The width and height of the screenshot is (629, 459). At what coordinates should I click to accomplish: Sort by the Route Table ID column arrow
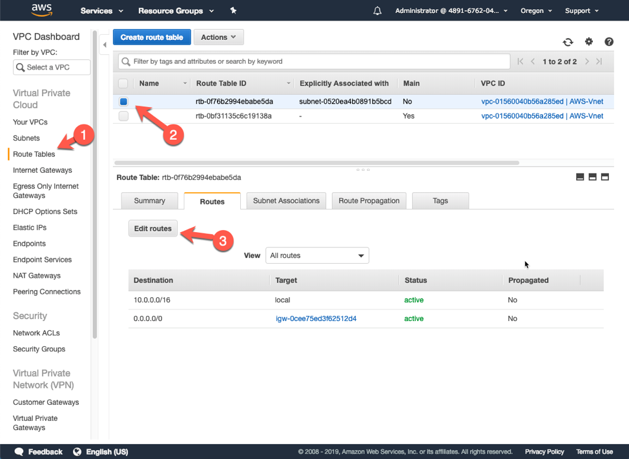pos(289,83)
